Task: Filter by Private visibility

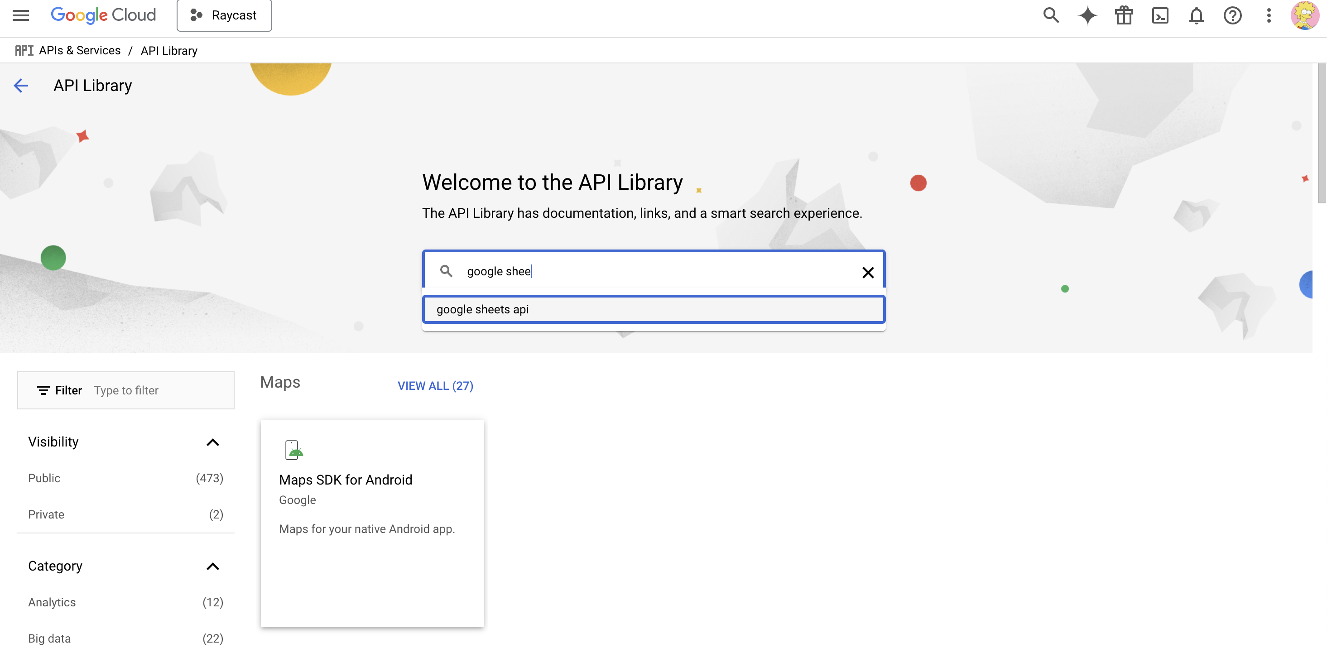Action: click(46, 514)
